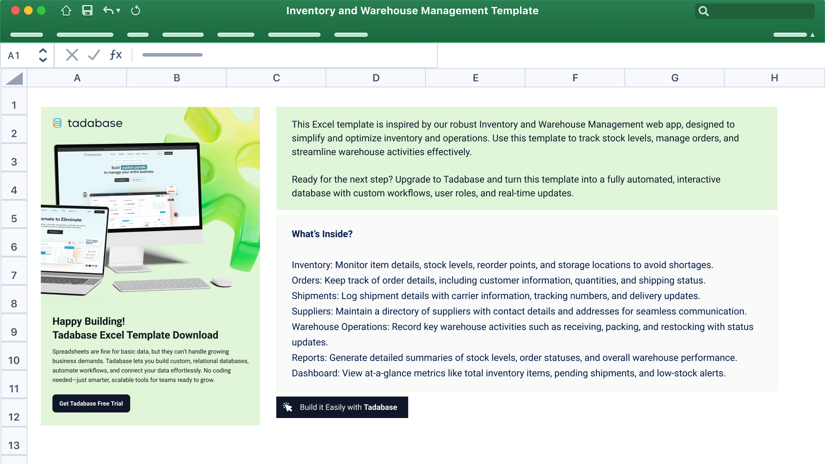Cancel the entry with the X icon
This screenshot has height=464, width=825.
[x=72, y=55]
